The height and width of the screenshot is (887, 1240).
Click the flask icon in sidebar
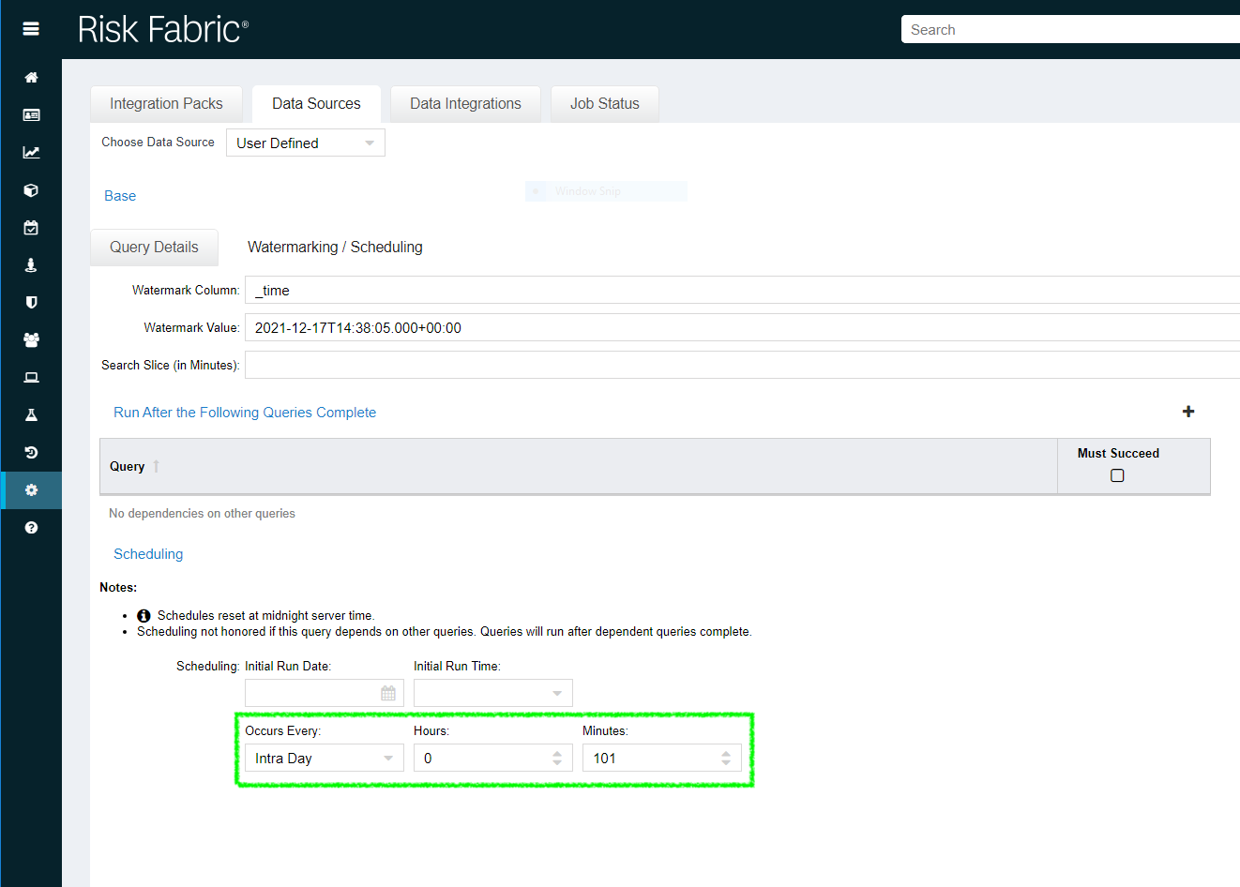pyautogui.click(x=31, y=415)
